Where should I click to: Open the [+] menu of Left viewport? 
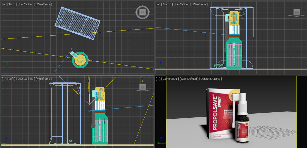(4, 79)
